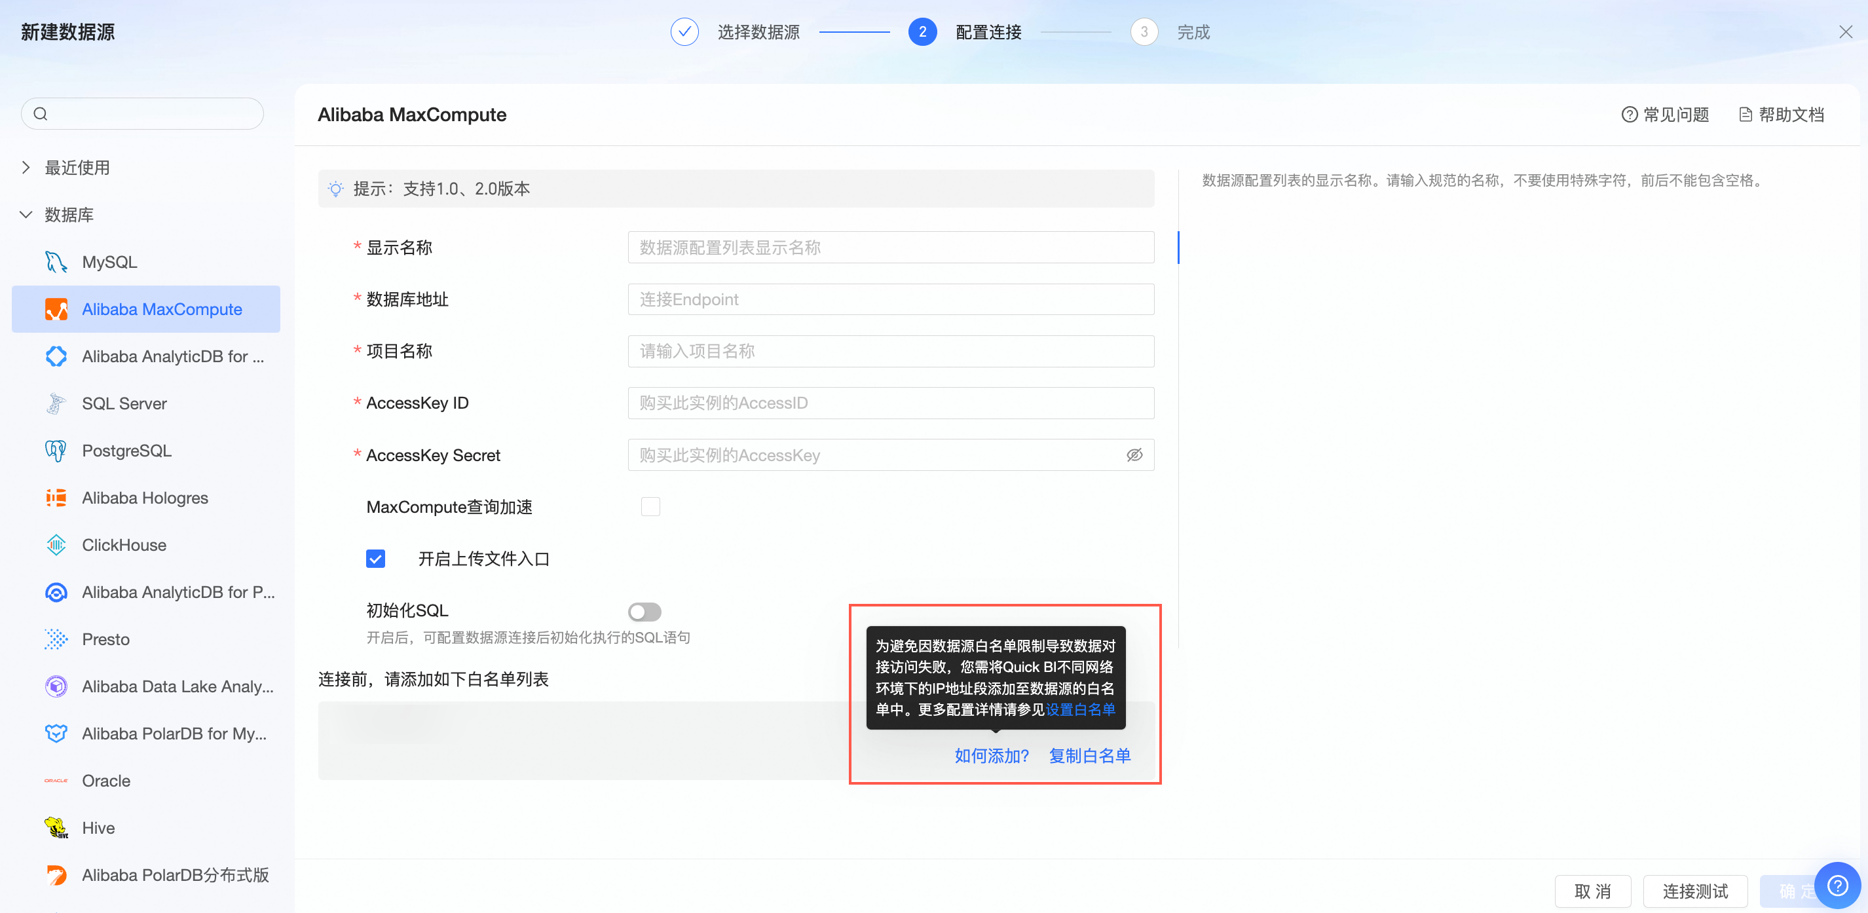Image resolution: width=1868 pixels, height=913 pixels.
Task: Uncheck 开启上传文件入口 checkbox
Action: [x=376, y=559]
